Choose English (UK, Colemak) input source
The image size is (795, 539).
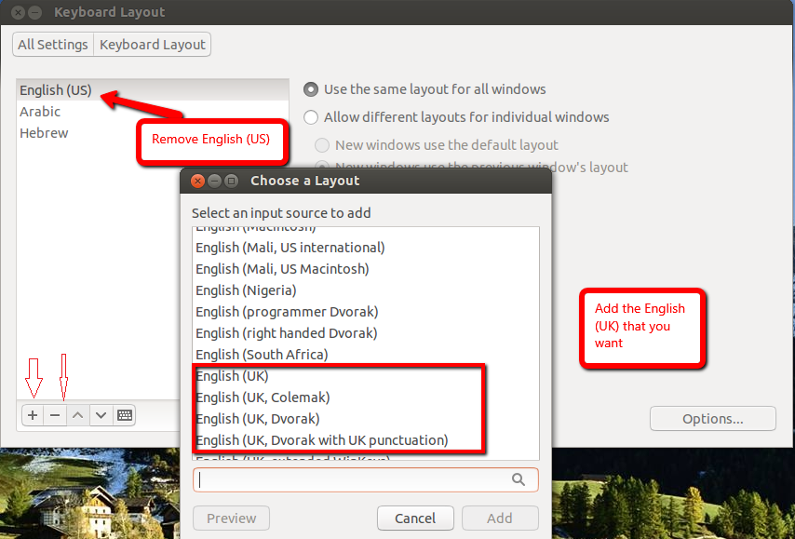tap(263, 398)
